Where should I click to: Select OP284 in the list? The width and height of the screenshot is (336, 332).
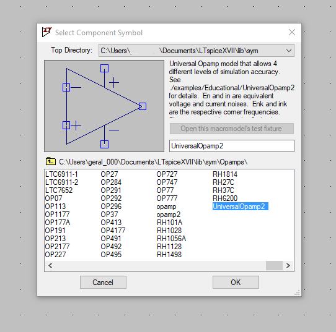click(x=111, y=182)
